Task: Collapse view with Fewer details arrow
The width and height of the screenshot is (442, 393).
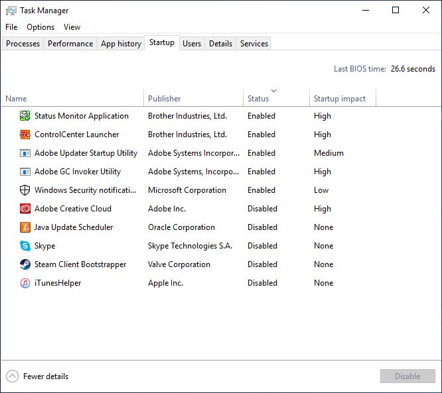Action: click(x=12, y=376)
